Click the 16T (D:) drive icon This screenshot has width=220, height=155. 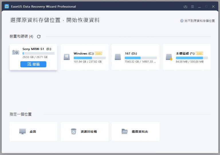pos(118,57)
